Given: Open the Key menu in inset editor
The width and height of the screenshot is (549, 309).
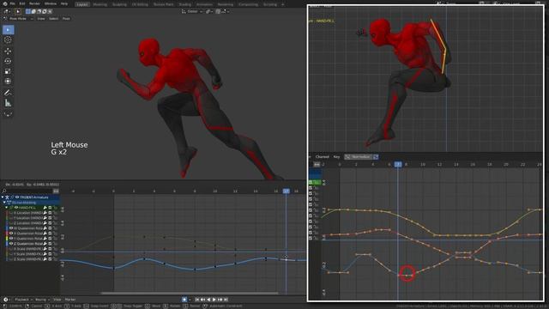Looking at the screenshot, I should tap(336, 157).
